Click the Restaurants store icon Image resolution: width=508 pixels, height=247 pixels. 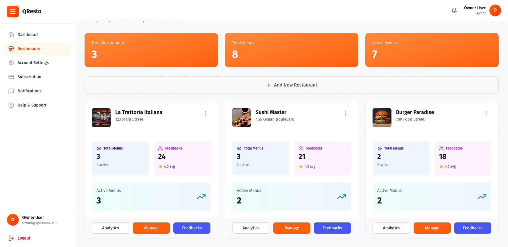pyautogui.click(x=11, y=49)
